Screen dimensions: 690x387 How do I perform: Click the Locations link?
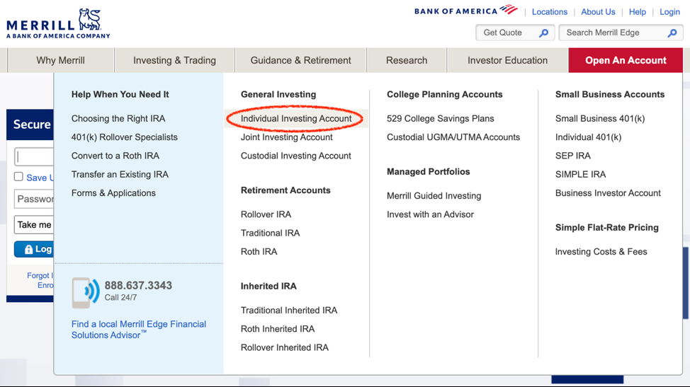550,12
